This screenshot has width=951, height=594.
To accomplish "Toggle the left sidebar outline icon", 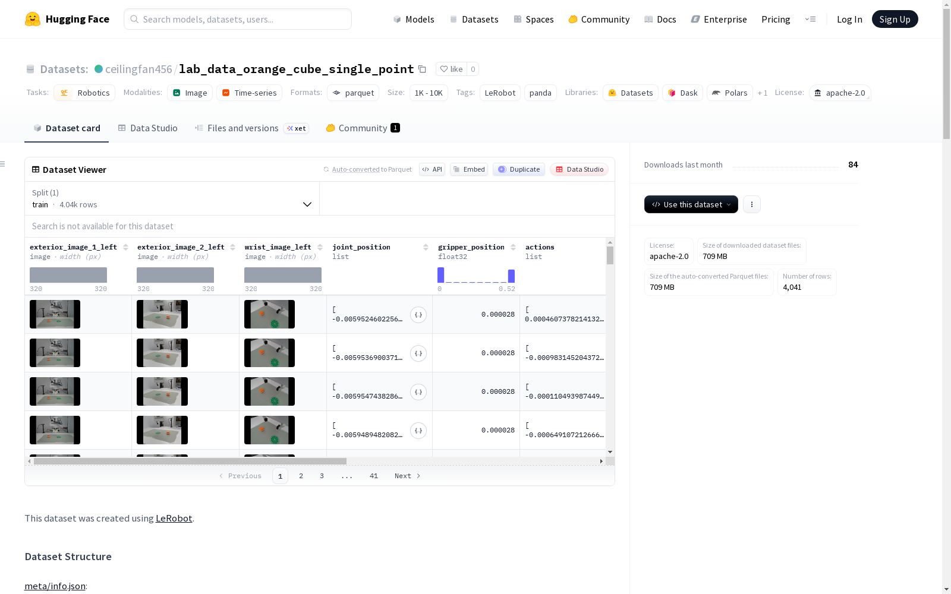I will pos(3,164).
